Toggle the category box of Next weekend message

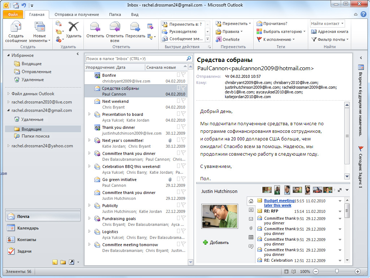click(x=178, y=101)
